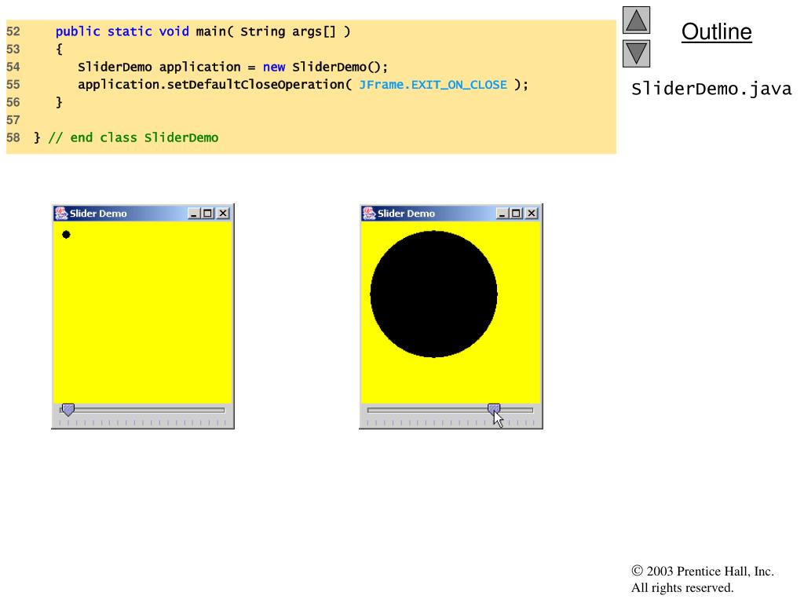Click the '© 2003 Prentice Hall, Inc.' copyright text
The width and height of the screenshot is (804, 603).
click(x=703, y=572)
